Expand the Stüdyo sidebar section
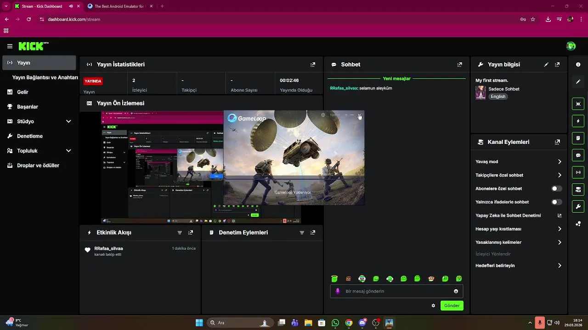Screen dimensions: 588x330 point(68,121)
